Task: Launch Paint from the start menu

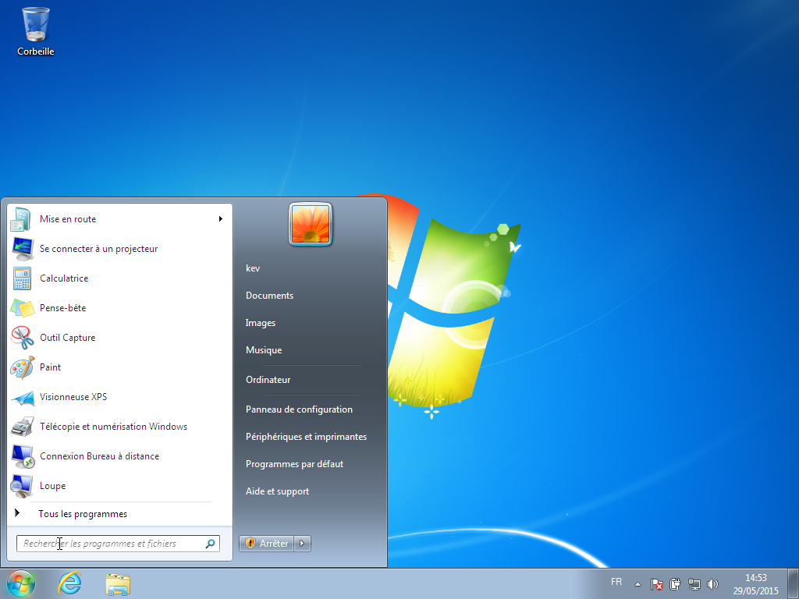Action: [x=119, y=367]
